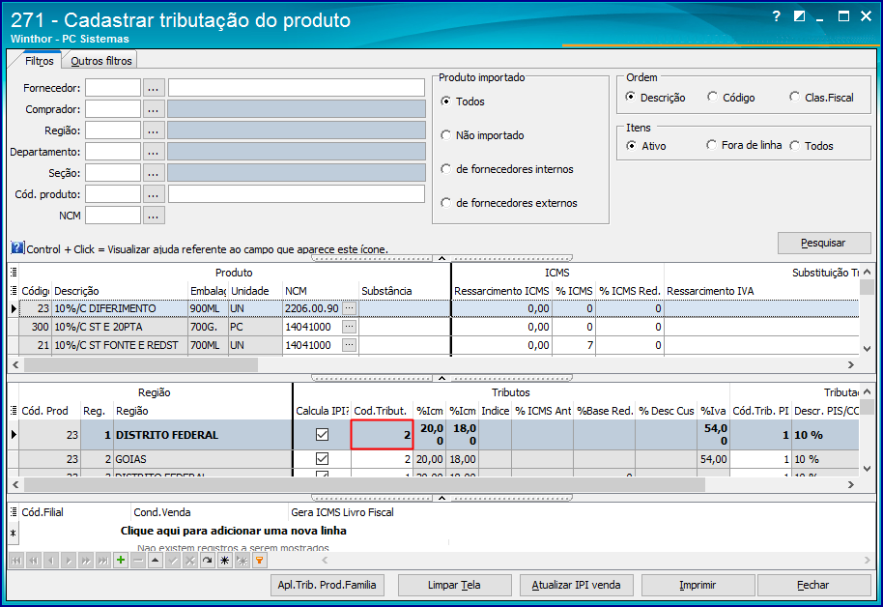Click the Fechar button
The width and height of the screenshot is (883, 607).
point(813,585)
